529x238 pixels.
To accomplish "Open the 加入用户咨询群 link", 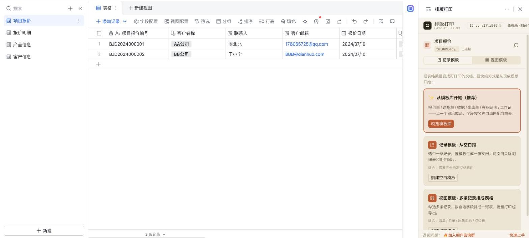I will tap(459, 235).
